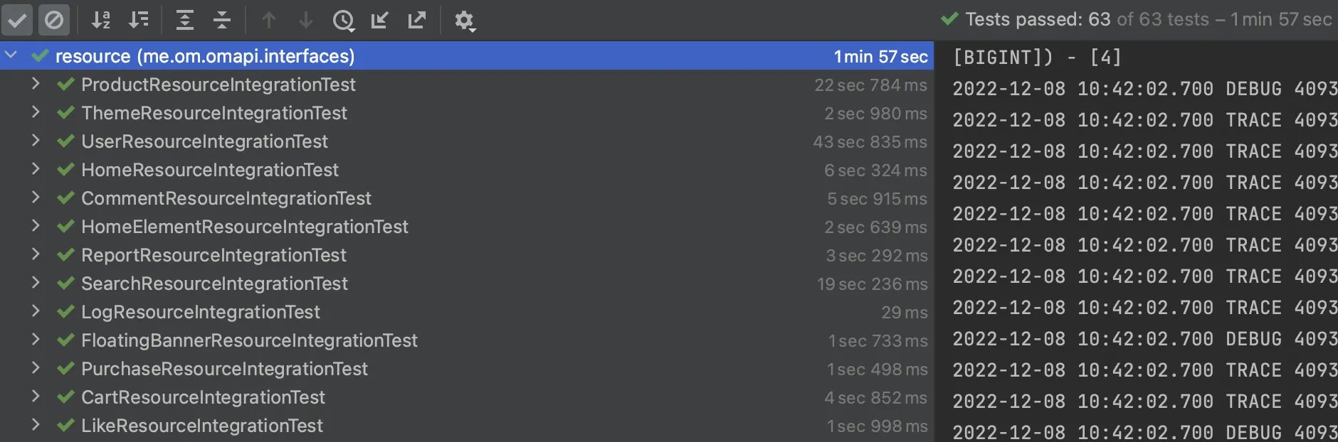Click the Collapse All icon
Viewport: 1338px width, 442px height.
pyautogui.click(x=222, y=20)
